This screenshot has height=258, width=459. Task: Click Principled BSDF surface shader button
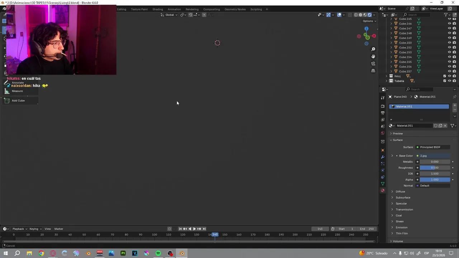[x=433, y=147]
